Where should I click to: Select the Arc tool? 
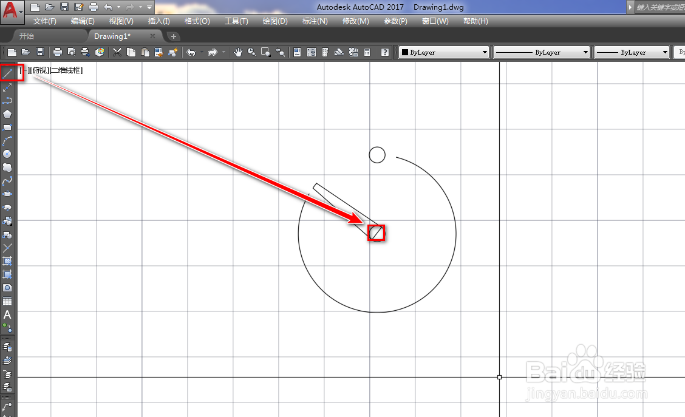[7, 141]
